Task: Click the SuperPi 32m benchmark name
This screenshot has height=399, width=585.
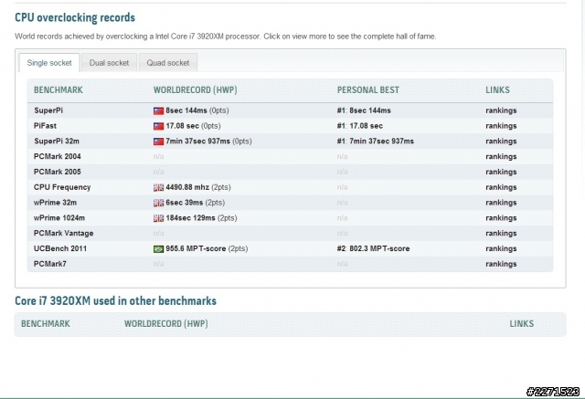Action: 57,142
